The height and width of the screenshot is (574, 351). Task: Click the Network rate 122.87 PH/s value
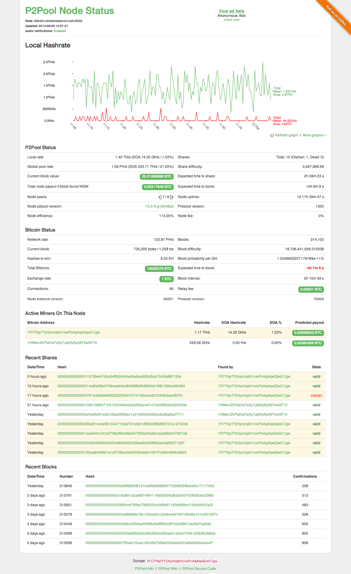[163, 240]
